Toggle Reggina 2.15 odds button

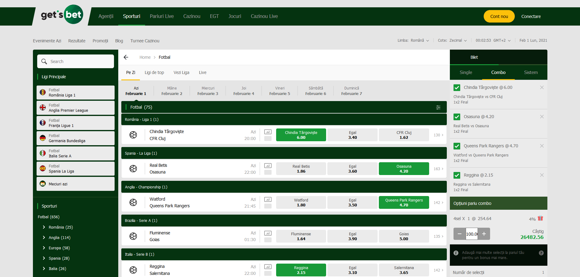coord(301,270)
